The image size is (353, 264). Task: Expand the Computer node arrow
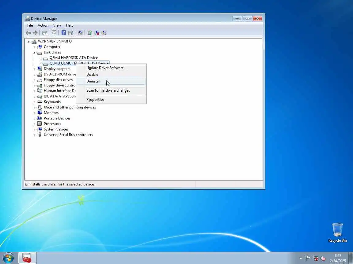tap(34, 47)
